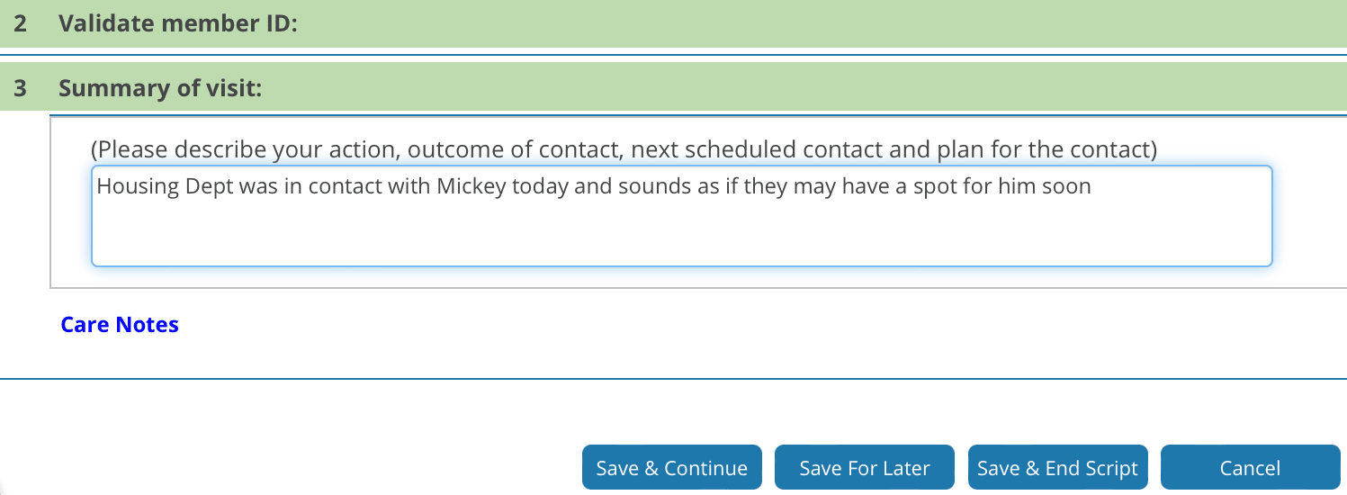Cancel the script form
The height and width of the screenshot is (495, 1347).
click(1250, 468)
